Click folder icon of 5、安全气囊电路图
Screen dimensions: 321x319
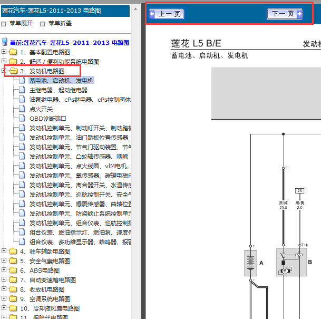pos(13,260)
